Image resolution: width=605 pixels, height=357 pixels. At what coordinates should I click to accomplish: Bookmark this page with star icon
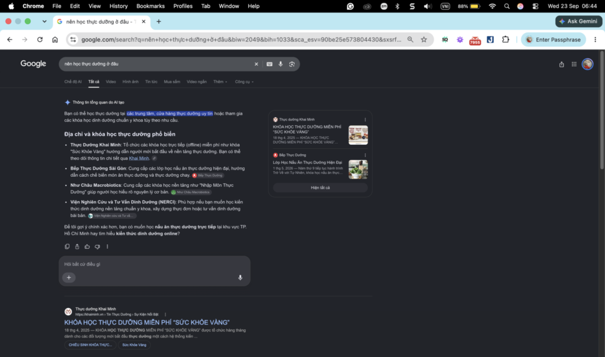pos(424,40)
